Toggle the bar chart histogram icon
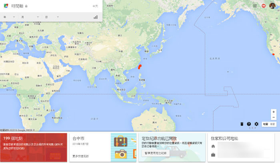 (x=96, y=17)
